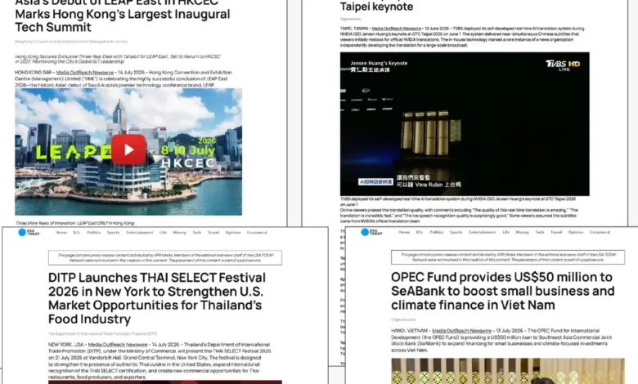The image size is (638, 384).
Task: Click the TVBS Jensen Huang keynote broadcast image
Action: [x=465, y=124]
